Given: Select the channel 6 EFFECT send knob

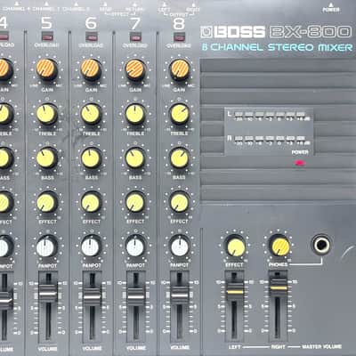Looking at the screenshot, I should (x=91, y=202).
